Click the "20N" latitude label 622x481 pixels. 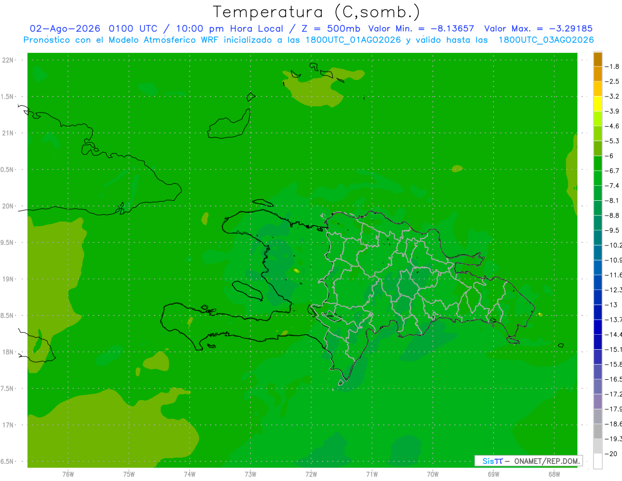coord(9,206)
